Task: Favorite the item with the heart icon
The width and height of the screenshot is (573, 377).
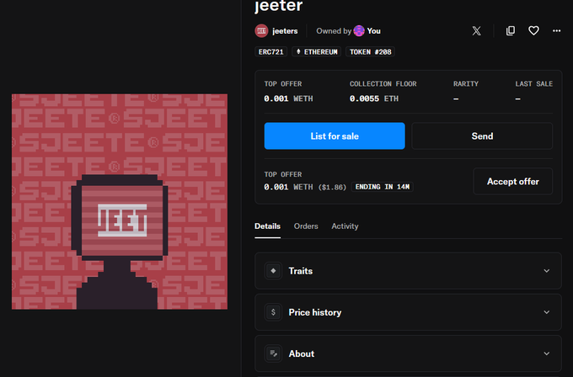Action: pos(533,31)
